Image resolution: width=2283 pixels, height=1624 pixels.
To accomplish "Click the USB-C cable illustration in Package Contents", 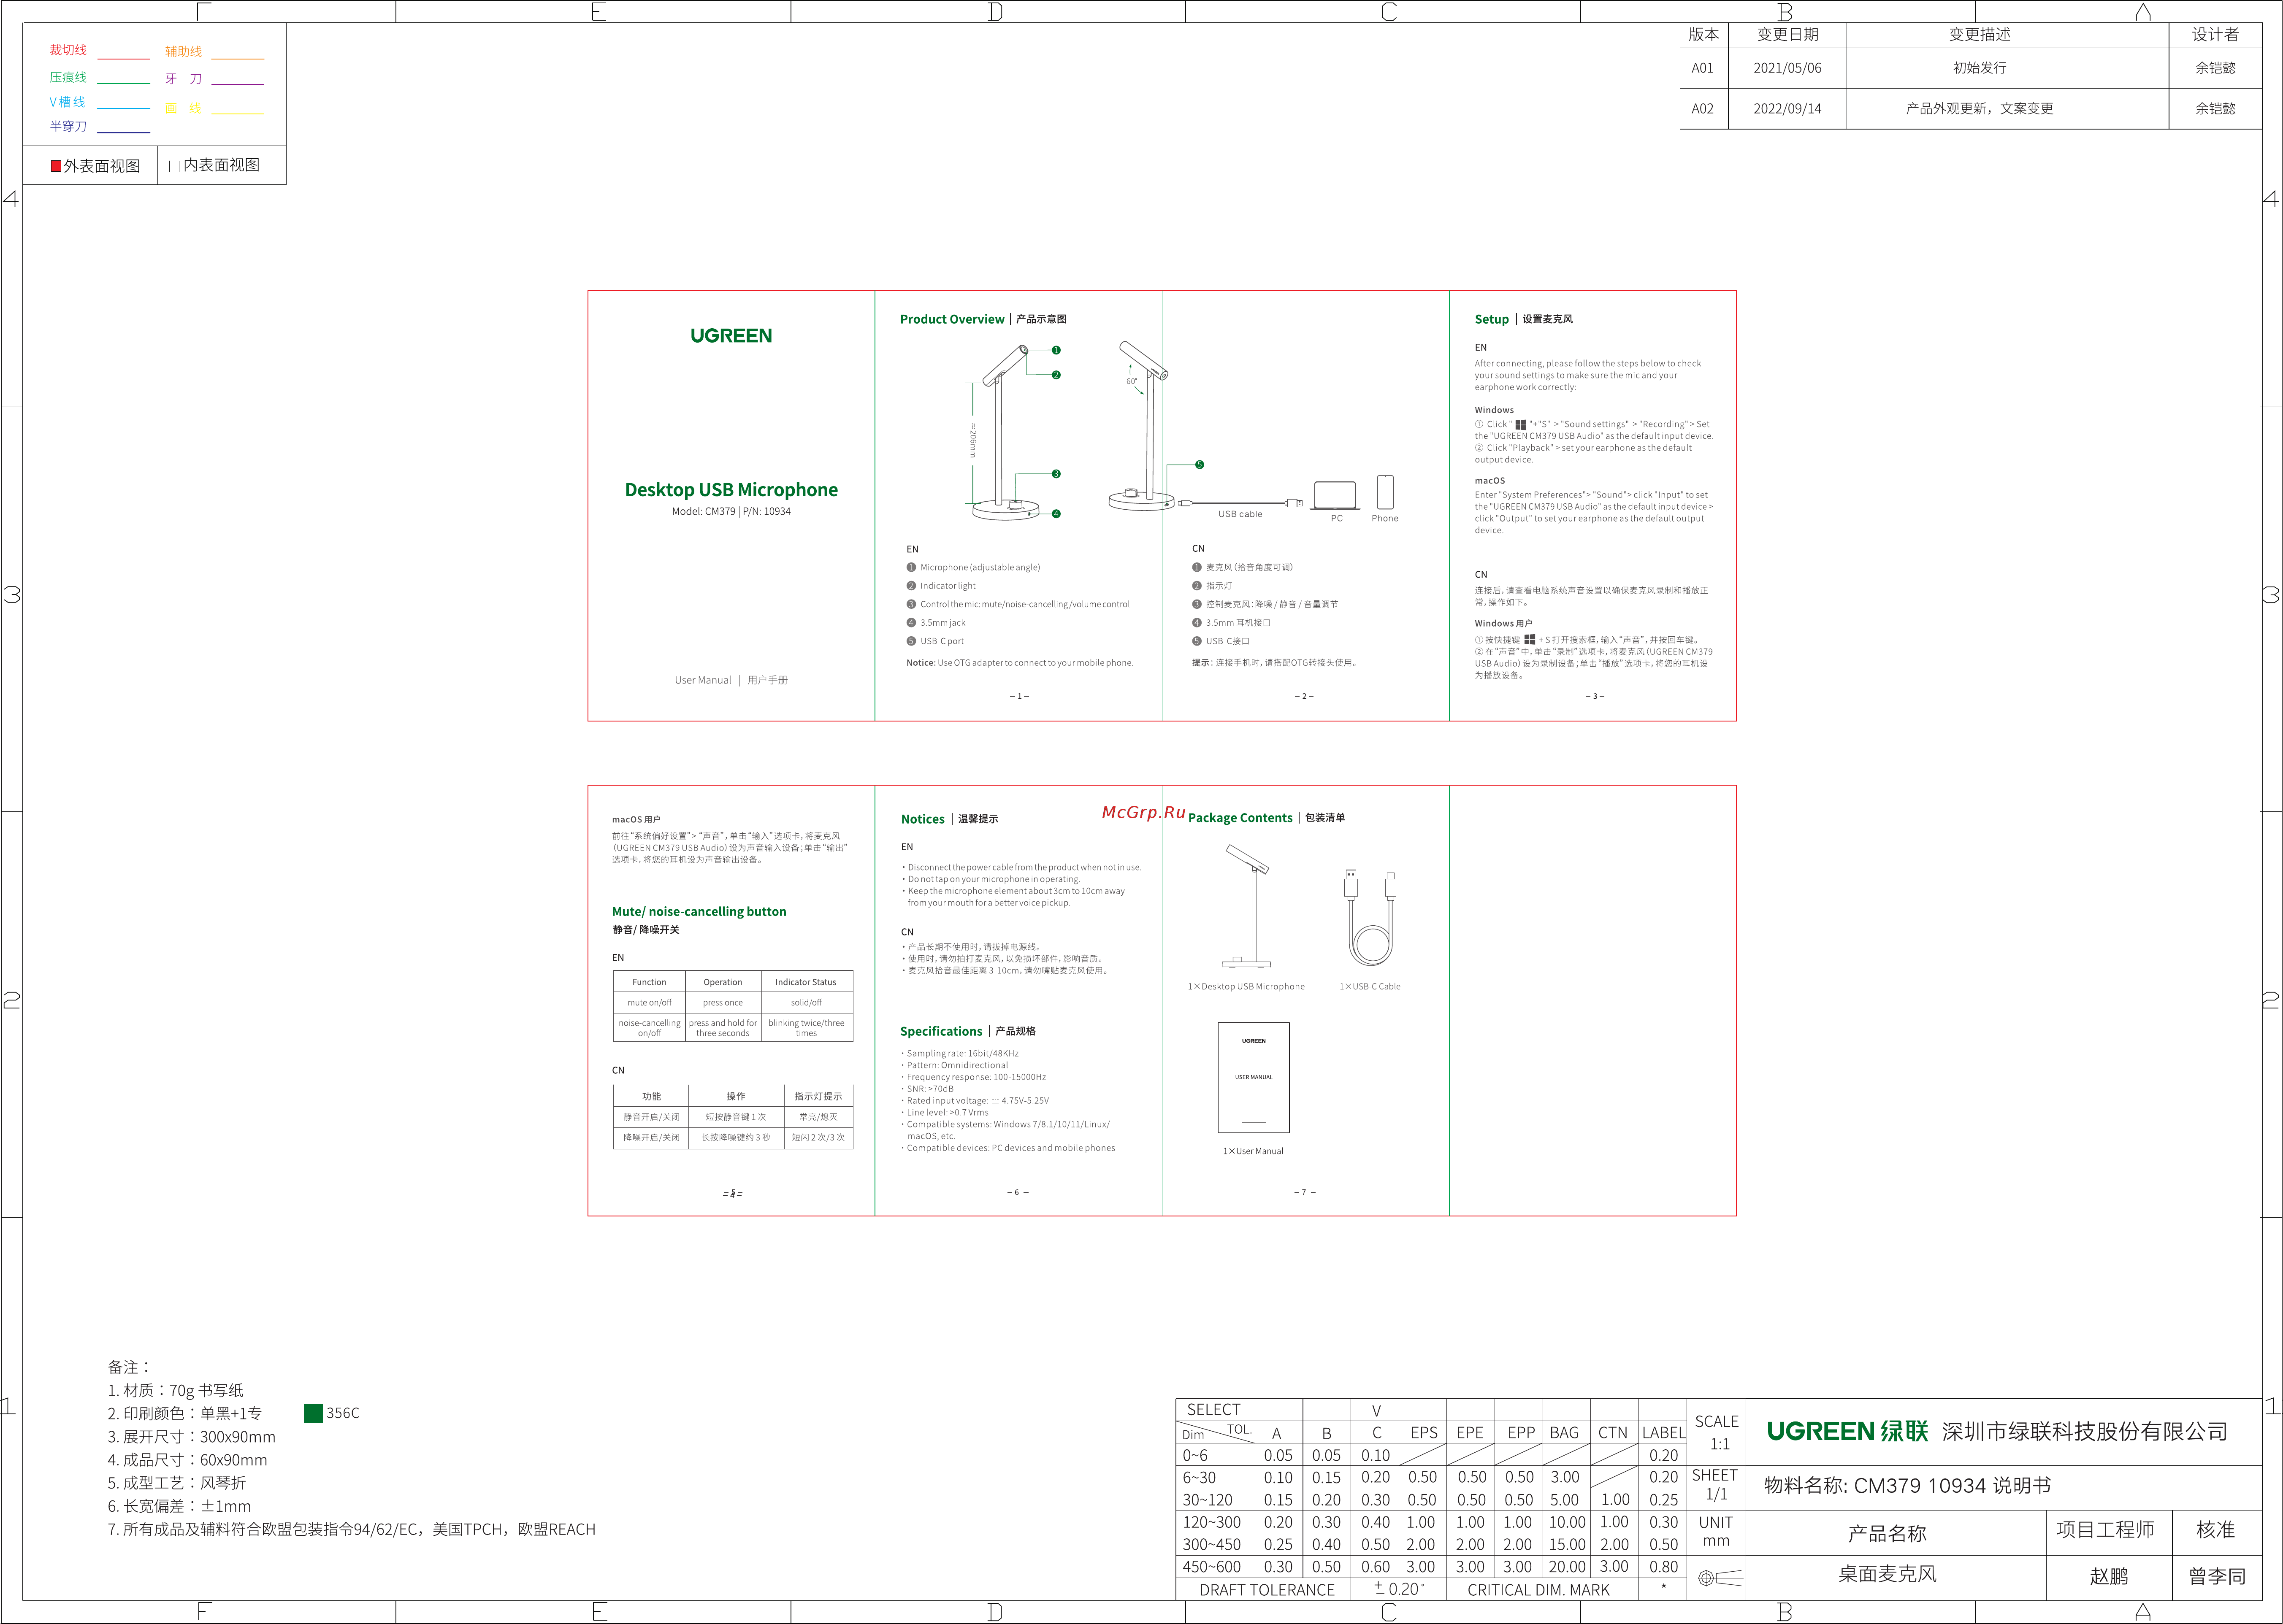I will [1370, 917].
